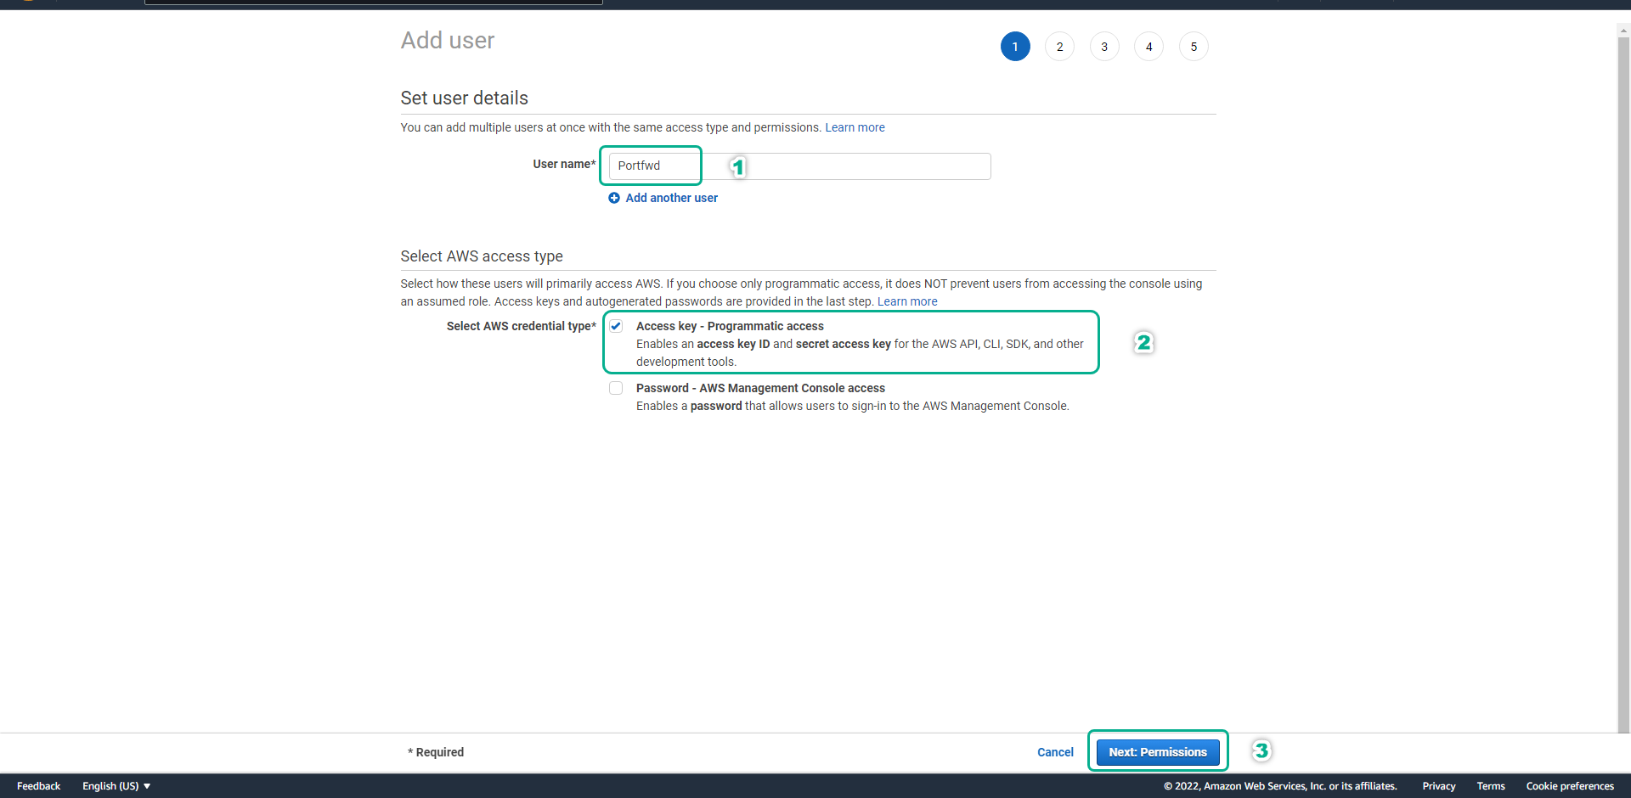Image resolution: width=1631 pixels, height=798 pixels.
Task: Cancel the add user process
Action: [1055, 752]
